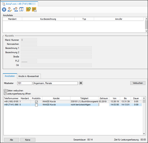The height and width of the screenshot is (143, 148).
Task: Click the Anruferliste scroll down arrow
Action: point(147,31)
